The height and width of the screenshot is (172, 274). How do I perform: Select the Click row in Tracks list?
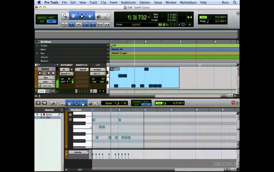[x=48, y=118]
